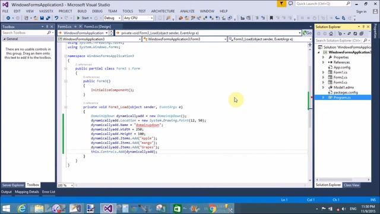Open the FILE menu
The height and width of the screenshot is (214, 380).
click(5, 11)
